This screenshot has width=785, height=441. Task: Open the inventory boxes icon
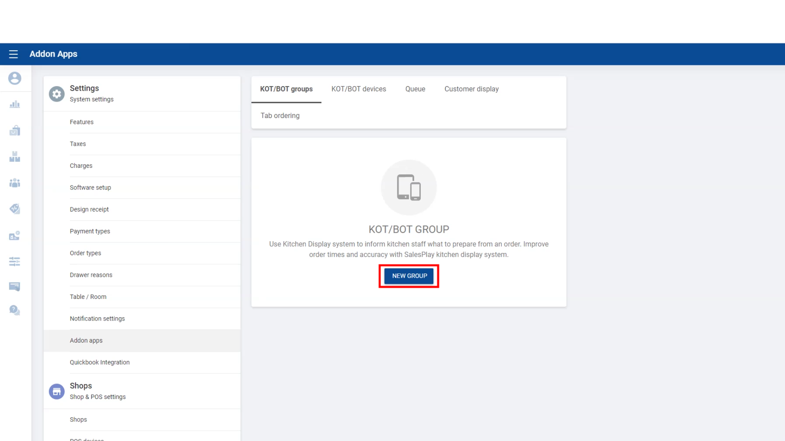[x=15, y=157]
